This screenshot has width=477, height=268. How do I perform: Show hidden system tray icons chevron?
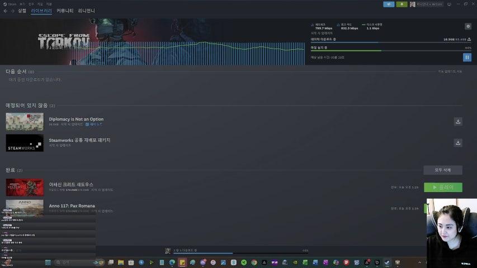point(420,262)
